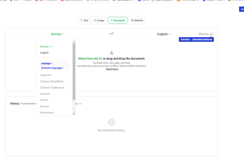The height and width of the screenshot is (157, 244).
Task: Switch to the Text tab
Action: click(84, 20)
